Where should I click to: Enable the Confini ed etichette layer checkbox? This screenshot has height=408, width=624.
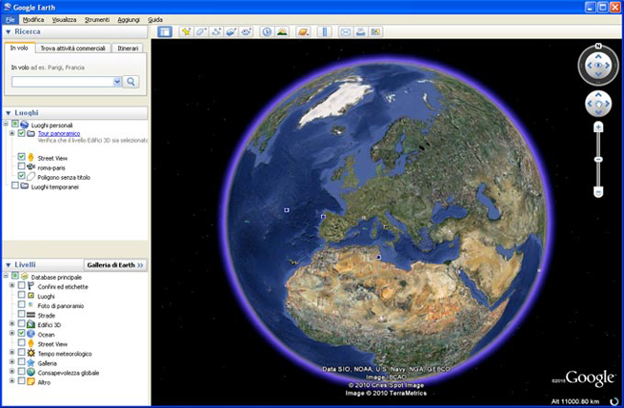pos(22,285)
